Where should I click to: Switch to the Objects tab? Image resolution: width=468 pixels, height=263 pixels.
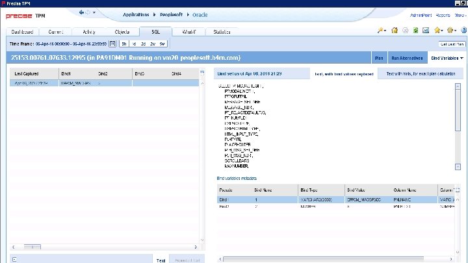122,32
